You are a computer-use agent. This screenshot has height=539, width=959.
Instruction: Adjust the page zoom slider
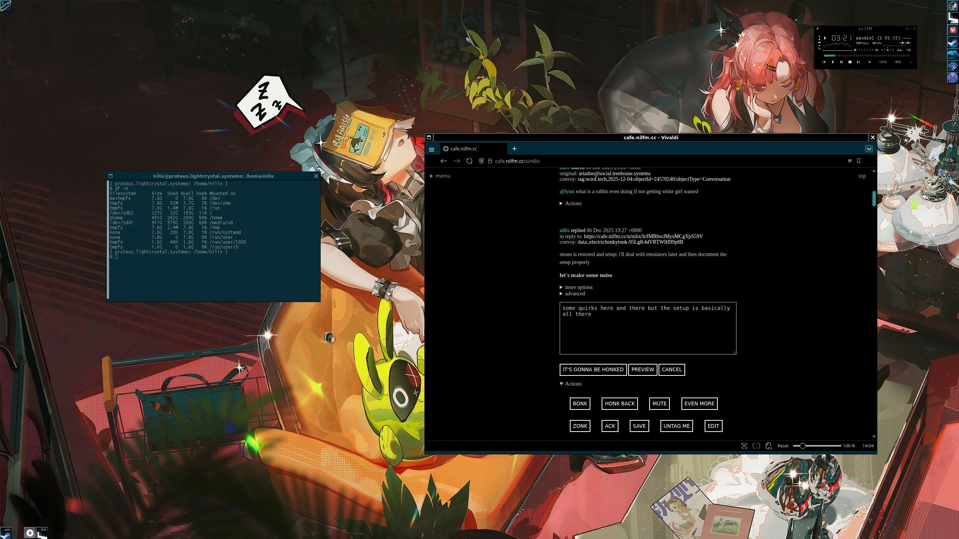[802, 446]
